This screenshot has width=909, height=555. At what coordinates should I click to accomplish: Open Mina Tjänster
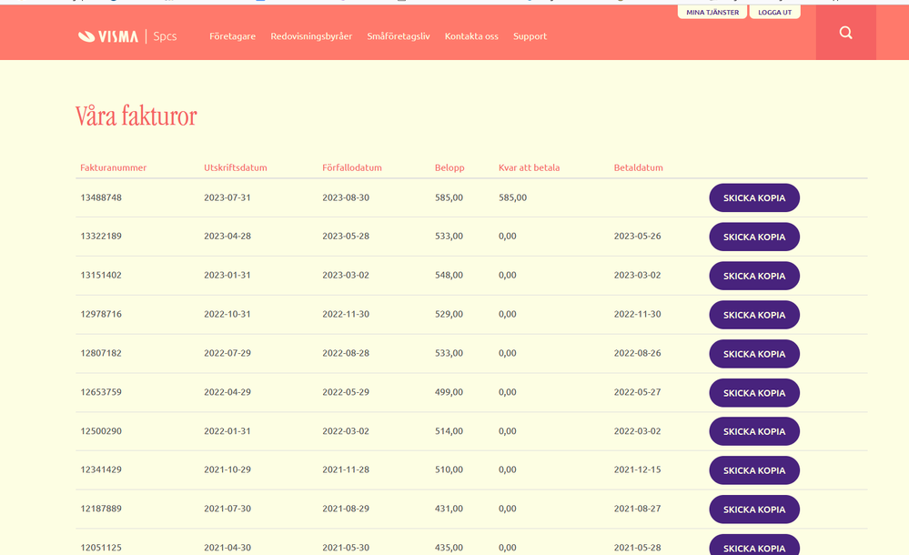(712, 12)
